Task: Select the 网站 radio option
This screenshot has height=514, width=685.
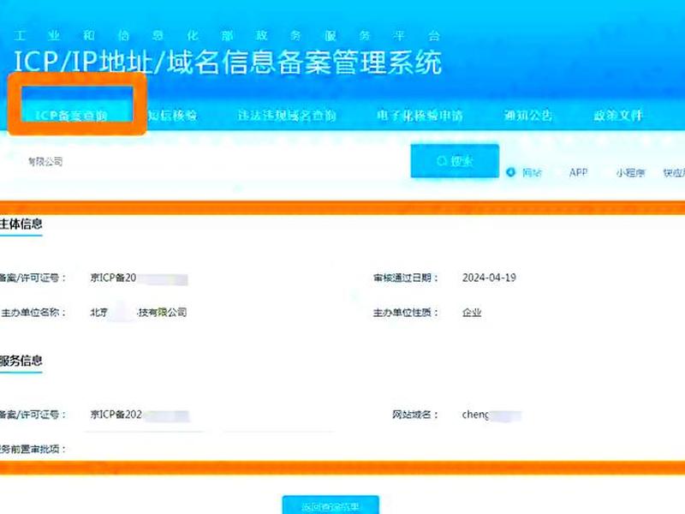Action: pos(524,173)
